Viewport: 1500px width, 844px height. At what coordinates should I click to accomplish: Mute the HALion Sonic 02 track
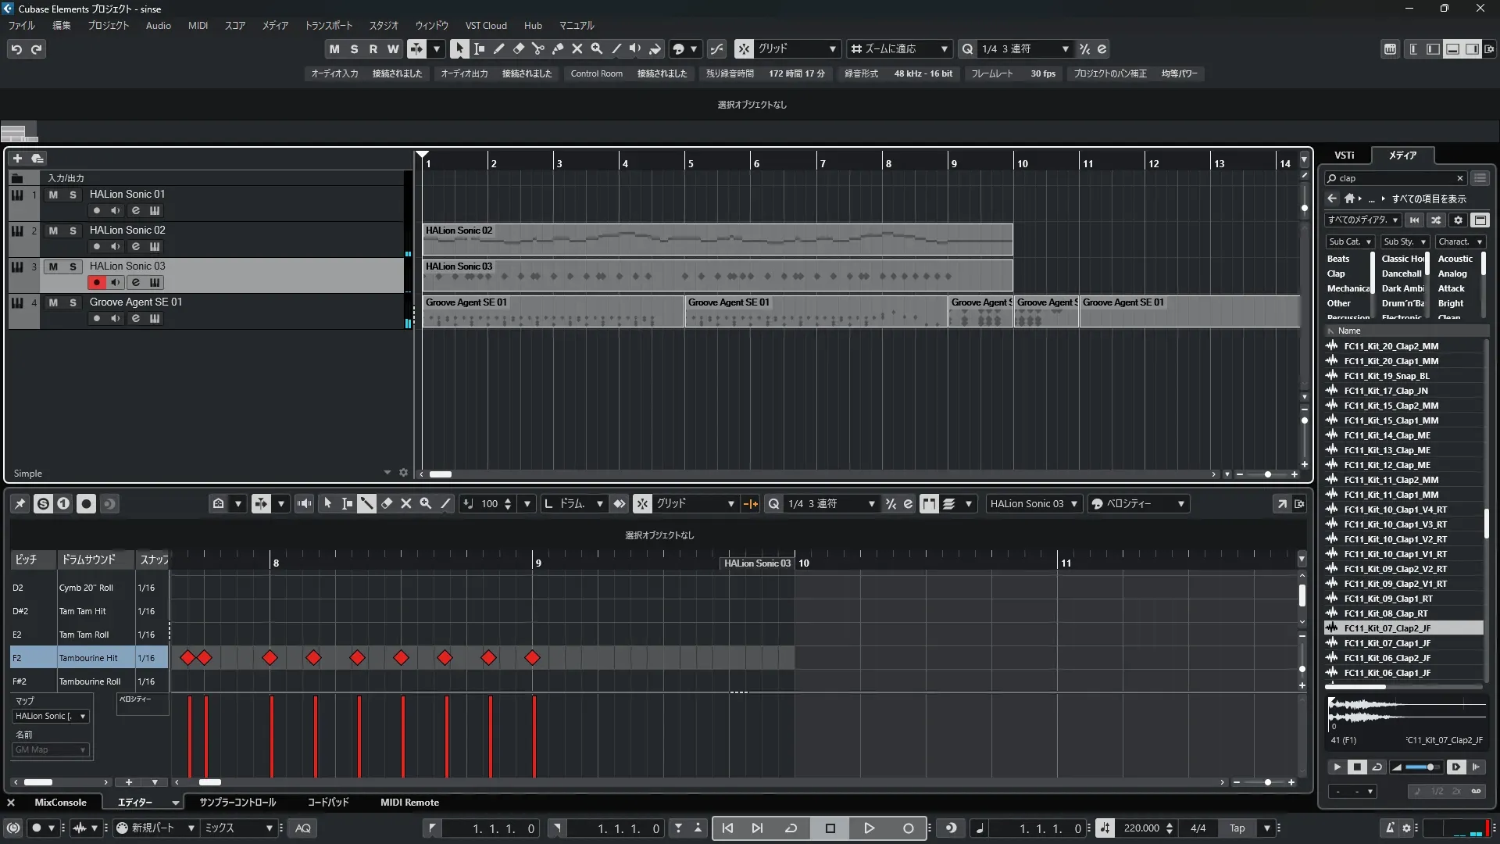click(53, 231)
